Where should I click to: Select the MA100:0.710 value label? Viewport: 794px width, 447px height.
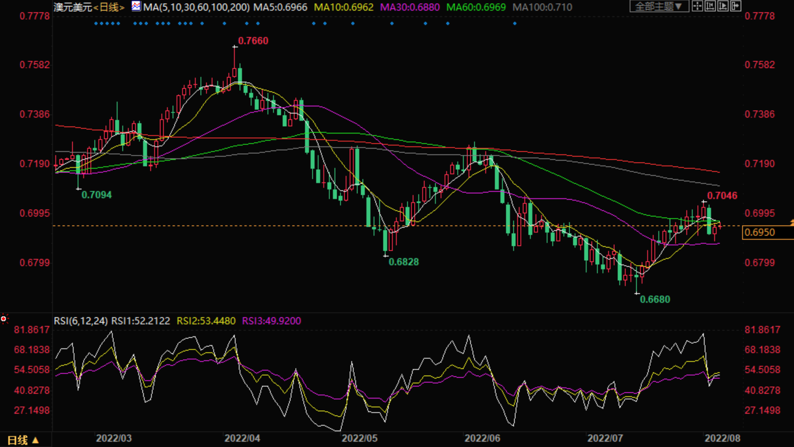(x=542, y=7)
